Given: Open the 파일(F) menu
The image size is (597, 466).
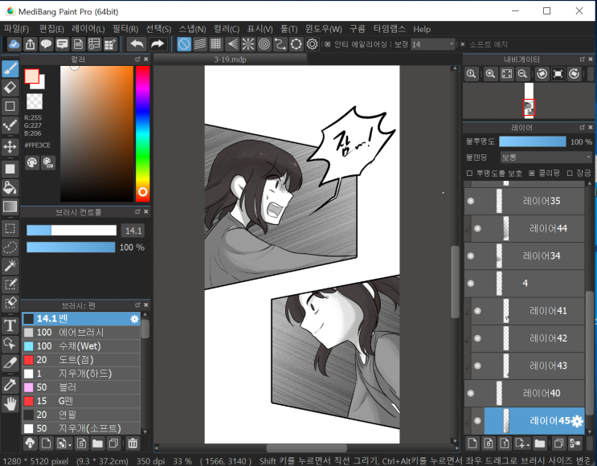Looking at the screenshot, I should click(16, 29).
